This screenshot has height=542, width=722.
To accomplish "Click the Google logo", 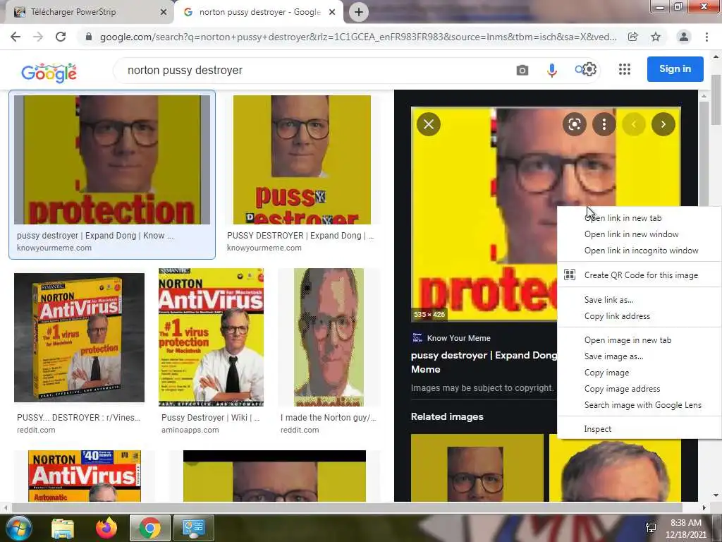I will 49,73.
